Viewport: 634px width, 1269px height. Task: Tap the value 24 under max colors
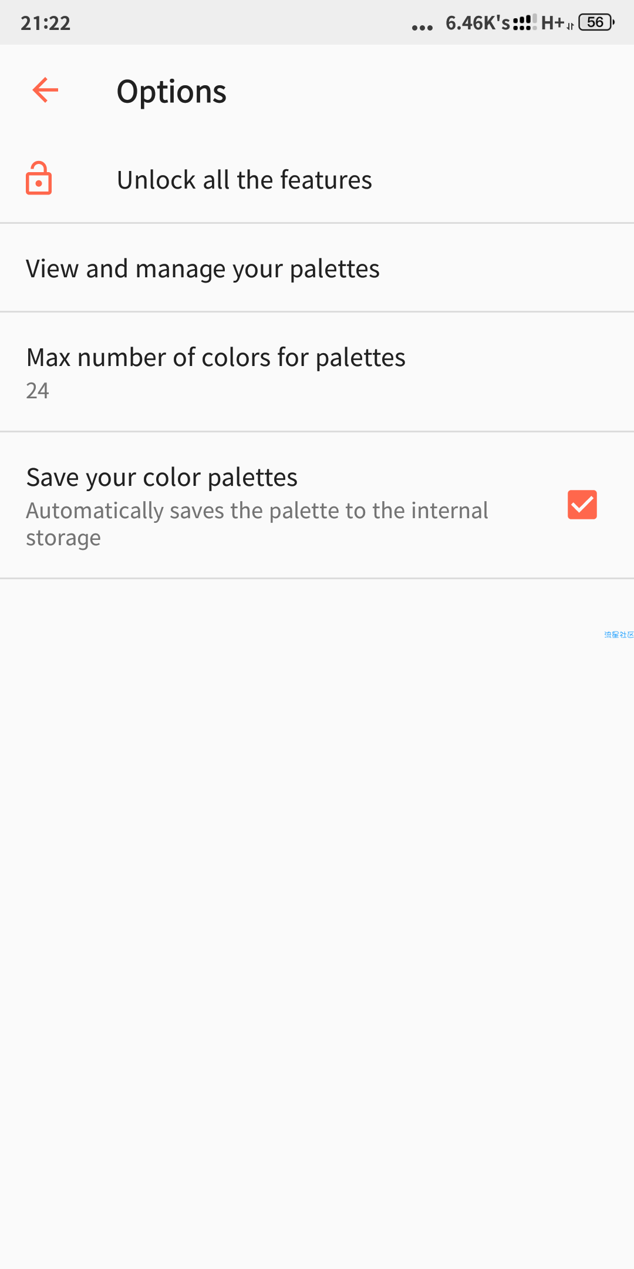pyautogui.click(x=38, y=391)
